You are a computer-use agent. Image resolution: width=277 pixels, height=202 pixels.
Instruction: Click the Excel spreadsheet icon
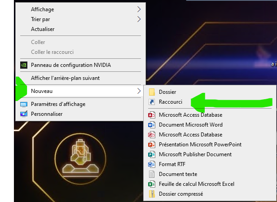click(x=151, y=184)
